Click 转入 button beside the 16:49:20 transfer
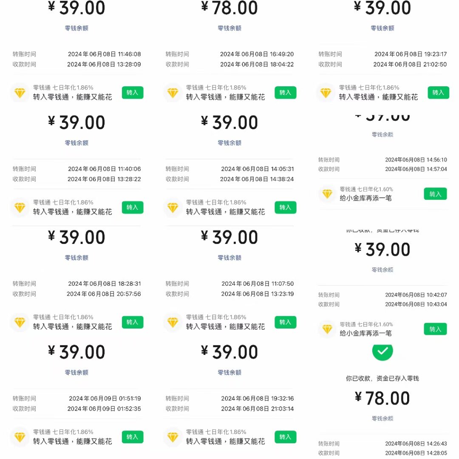This screenshot has width=459, height=459. coord(286,93)
